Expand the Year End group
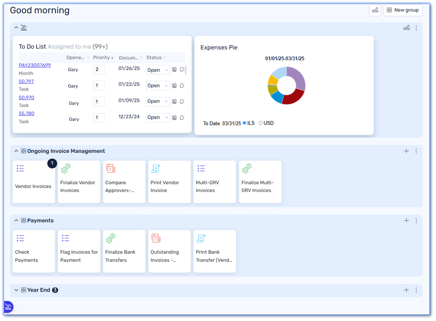 pos(16,290)
